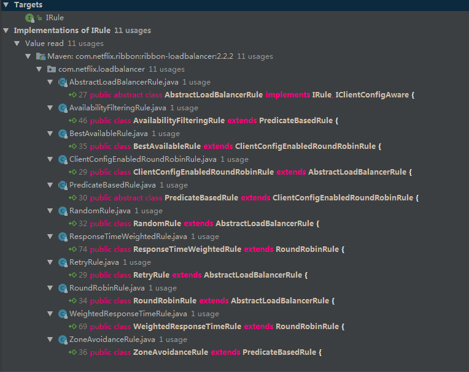Click the BestAvailableRule.java class icon
Image resolution: width=469 pixels, height=372 pixels.
point(63,134)
